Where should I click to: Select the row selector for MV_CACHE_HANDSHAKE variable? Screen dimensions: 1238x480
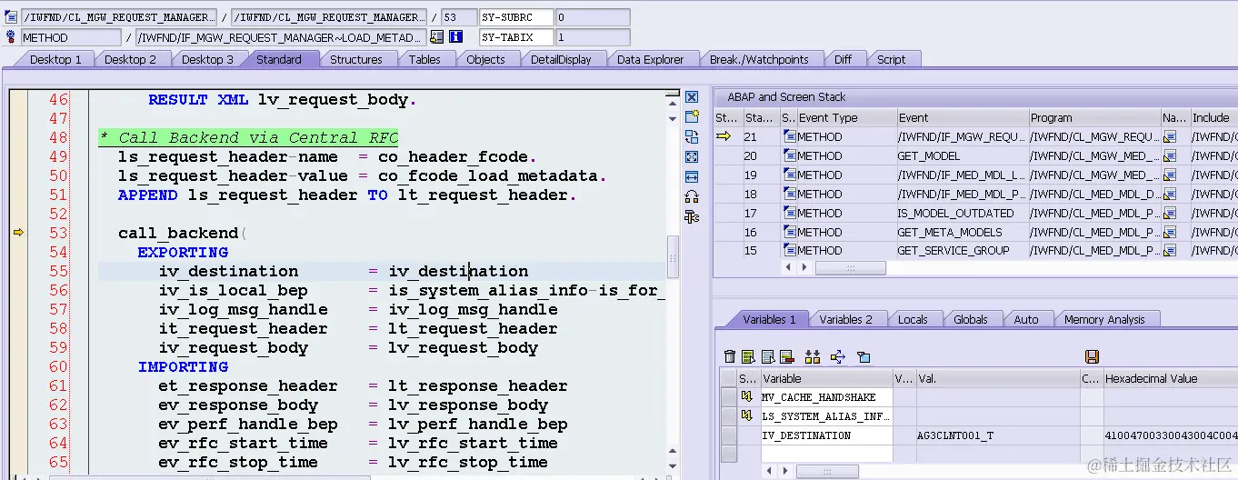tap(728, 397)
